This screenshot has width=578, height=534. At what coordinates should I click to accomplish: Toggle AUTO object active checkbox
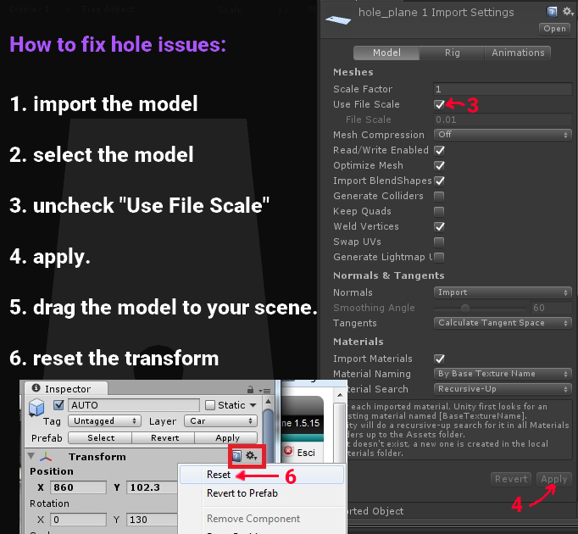click(x=58, y=405)
